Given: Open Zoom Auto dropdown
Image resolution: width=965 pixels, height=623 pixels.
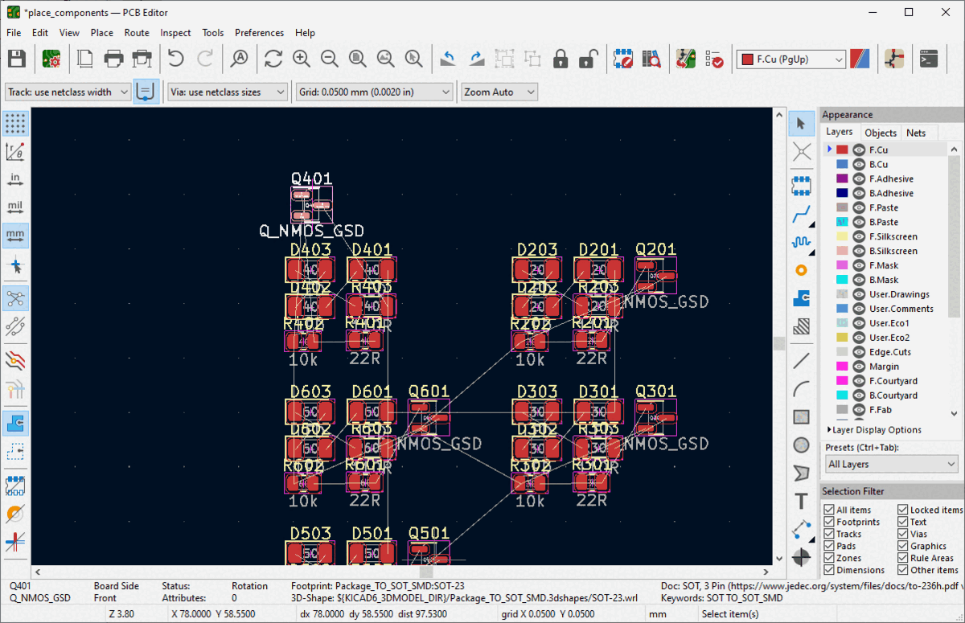Looking at the screenshot, I should coord(499,92).
